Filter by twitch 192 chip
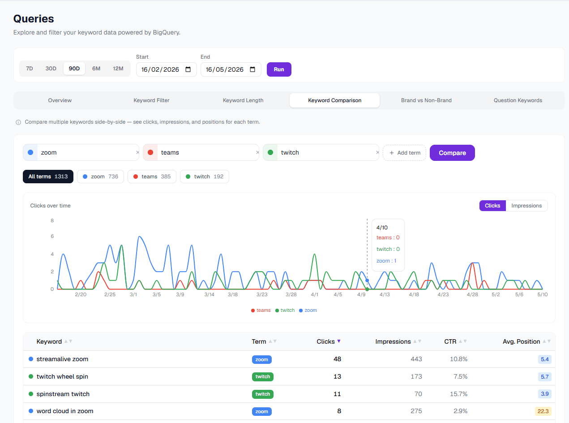This screenshot has width=569, height=423. (x=204, y=177)
